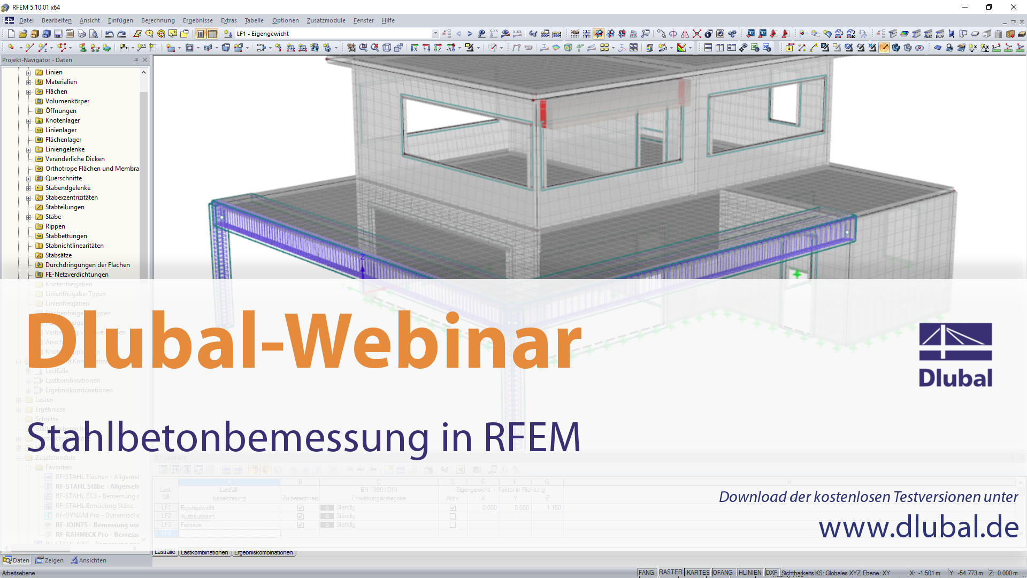Uncheck 'Zu berechnen' for load case LF2
The image size is (1027, 578).
coord(300,516)
